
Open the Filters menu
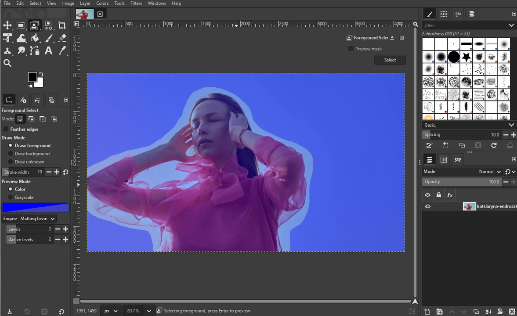(136, 4)
